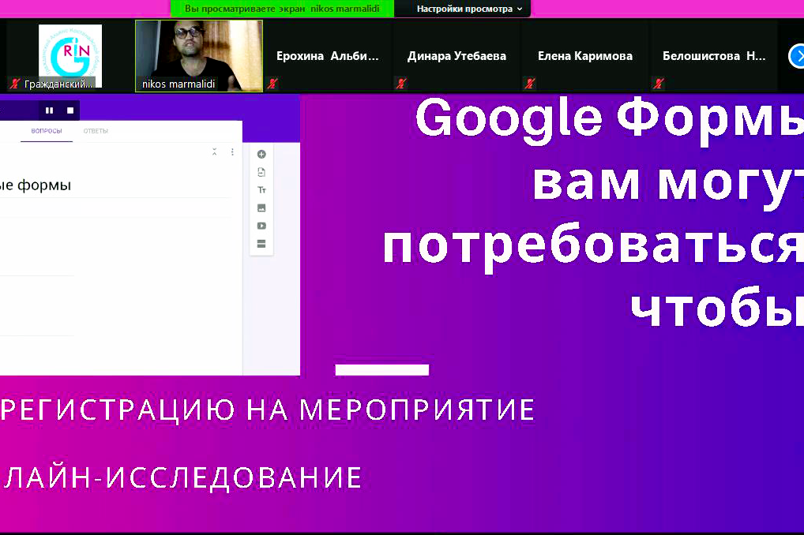Viewport: 804px width, 535px height.
Task: Click Елена Каримова participant tile
Action: (584, 56)
